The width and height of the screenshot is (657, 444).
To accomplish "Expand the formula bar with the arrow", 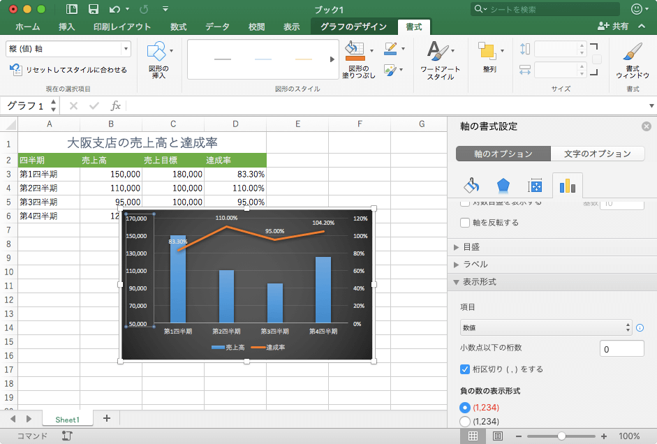I will pyautogui.click(x=651, y=106).
